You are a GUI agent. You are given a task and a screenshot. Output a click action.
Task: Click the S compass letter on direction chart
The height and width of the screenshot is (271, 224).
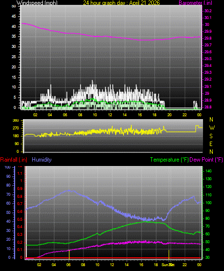(211, 136)
